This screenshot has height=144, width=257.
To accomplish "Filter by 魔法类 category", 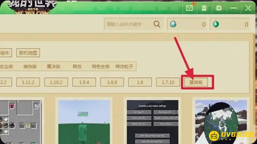I will (53, 67).
